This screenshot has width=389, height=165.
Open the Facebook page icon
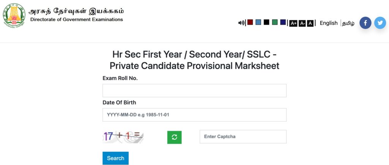[x=365, y=23]
